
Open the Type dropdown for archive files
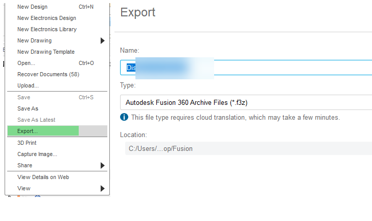coord(246,102)
